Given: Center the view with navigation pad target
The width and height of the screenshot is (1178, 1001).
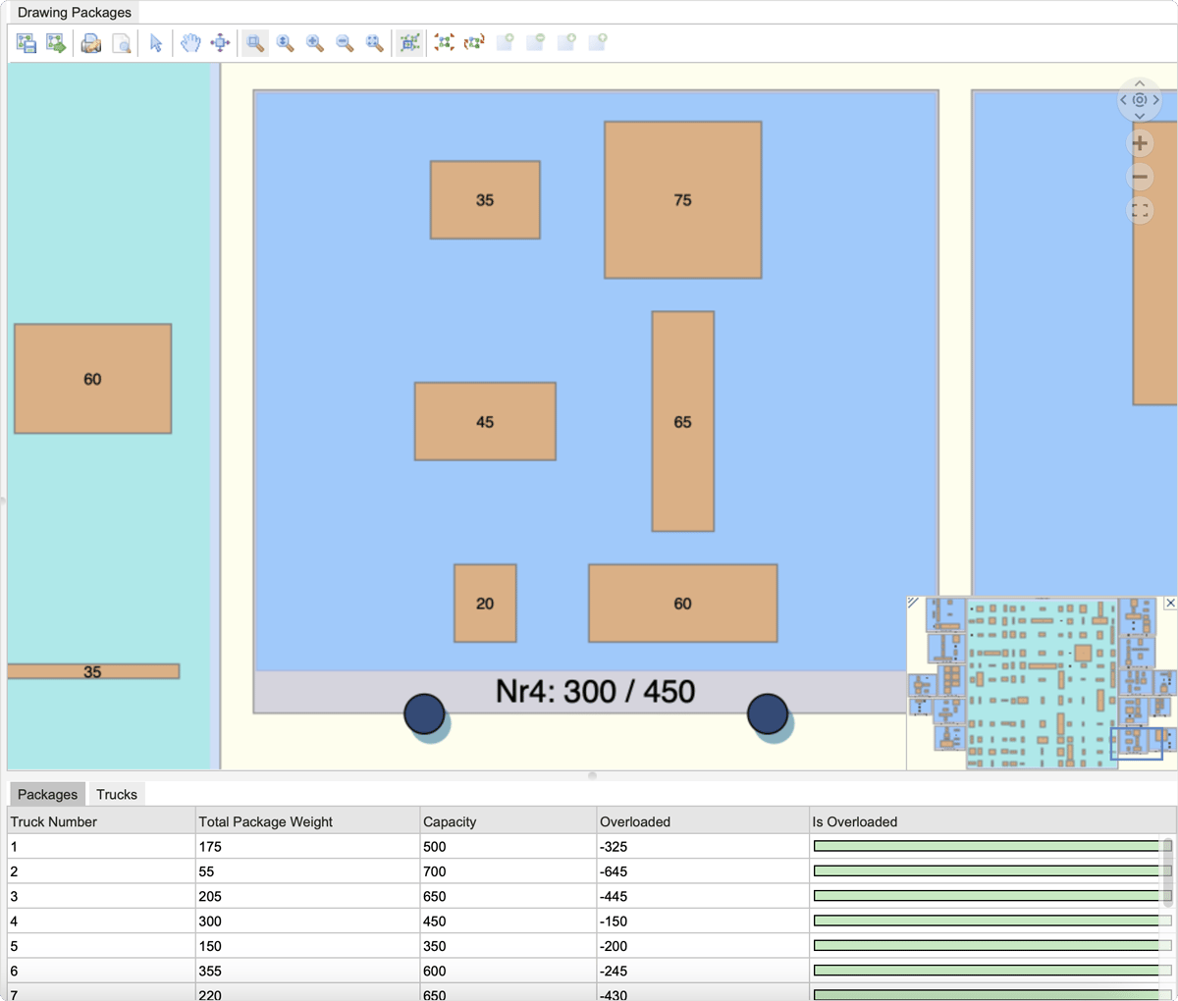Looking at the screenshot, I should [1140, 100].
